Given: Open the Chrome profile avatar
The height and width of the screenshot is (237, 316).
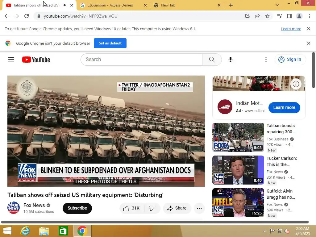Looking at the screenshot, I should tap(299, 16).
